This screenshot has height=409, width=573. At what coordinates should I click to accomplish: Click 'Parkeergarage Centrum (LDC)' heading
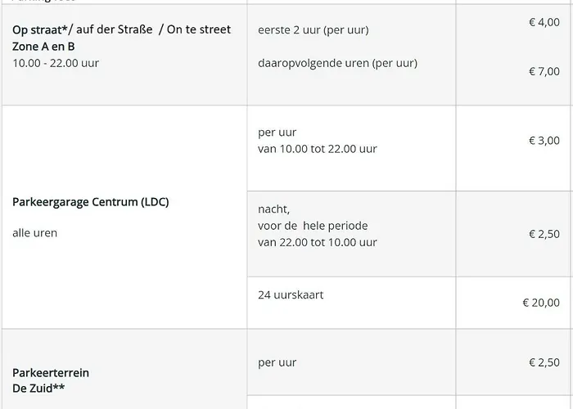90,201
